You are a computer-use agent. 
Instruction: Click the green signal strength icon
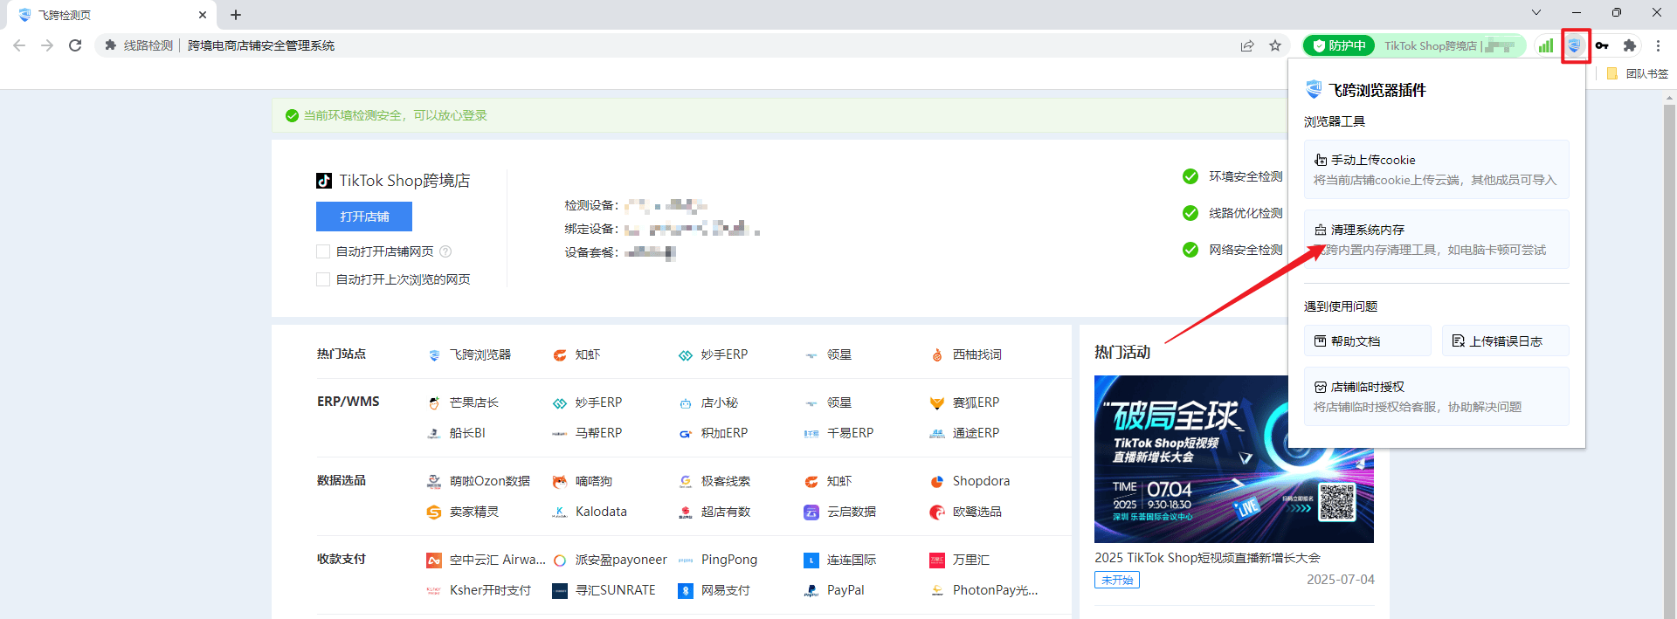[x=1546, y=45]
